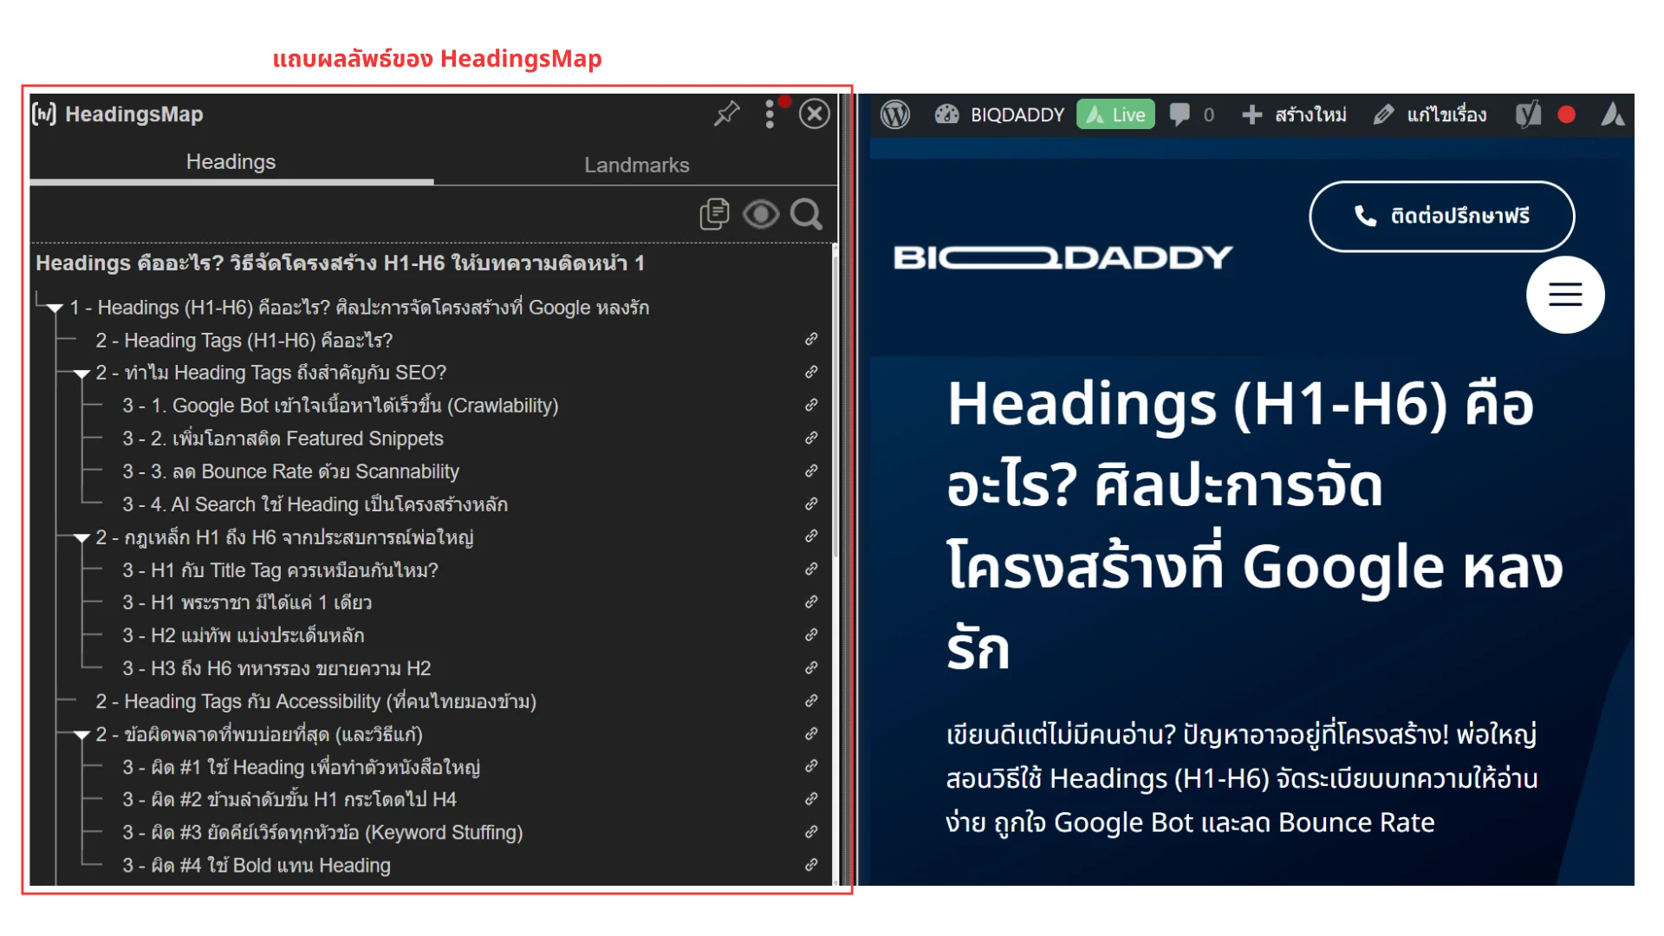The width and height of the screenshot is (1664, 936).
Task: Click the BIQDADDY site logo
Action: (x=1063, y=257)
